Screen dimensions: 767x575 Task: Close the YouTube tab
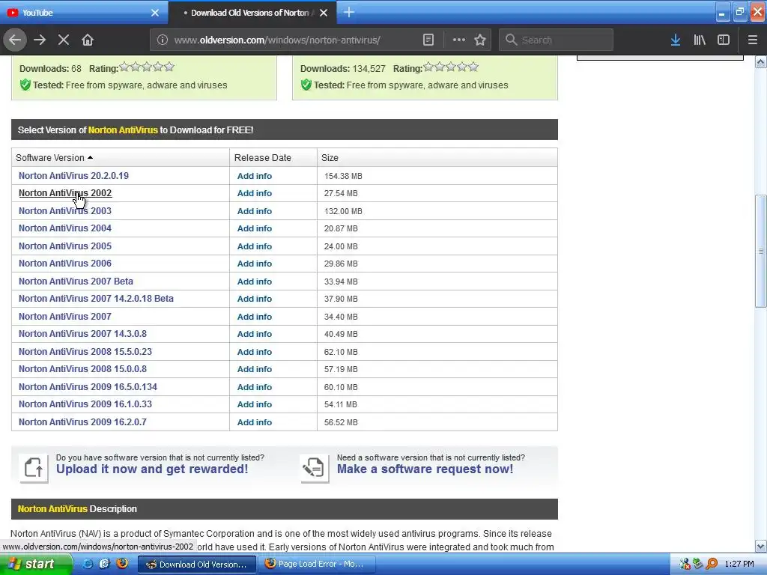tap(155, 13)
